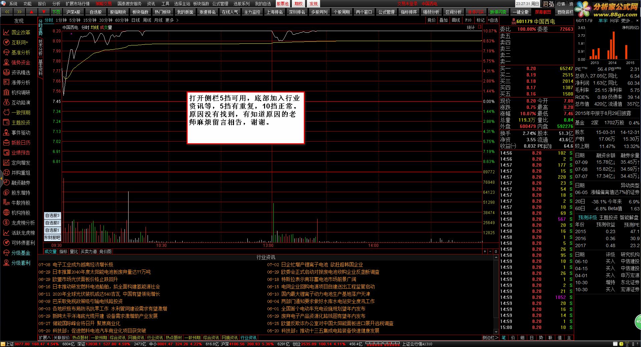Select the 60分钟 period tab
Viewport: 641px width, 347px height.
point(122,20)
